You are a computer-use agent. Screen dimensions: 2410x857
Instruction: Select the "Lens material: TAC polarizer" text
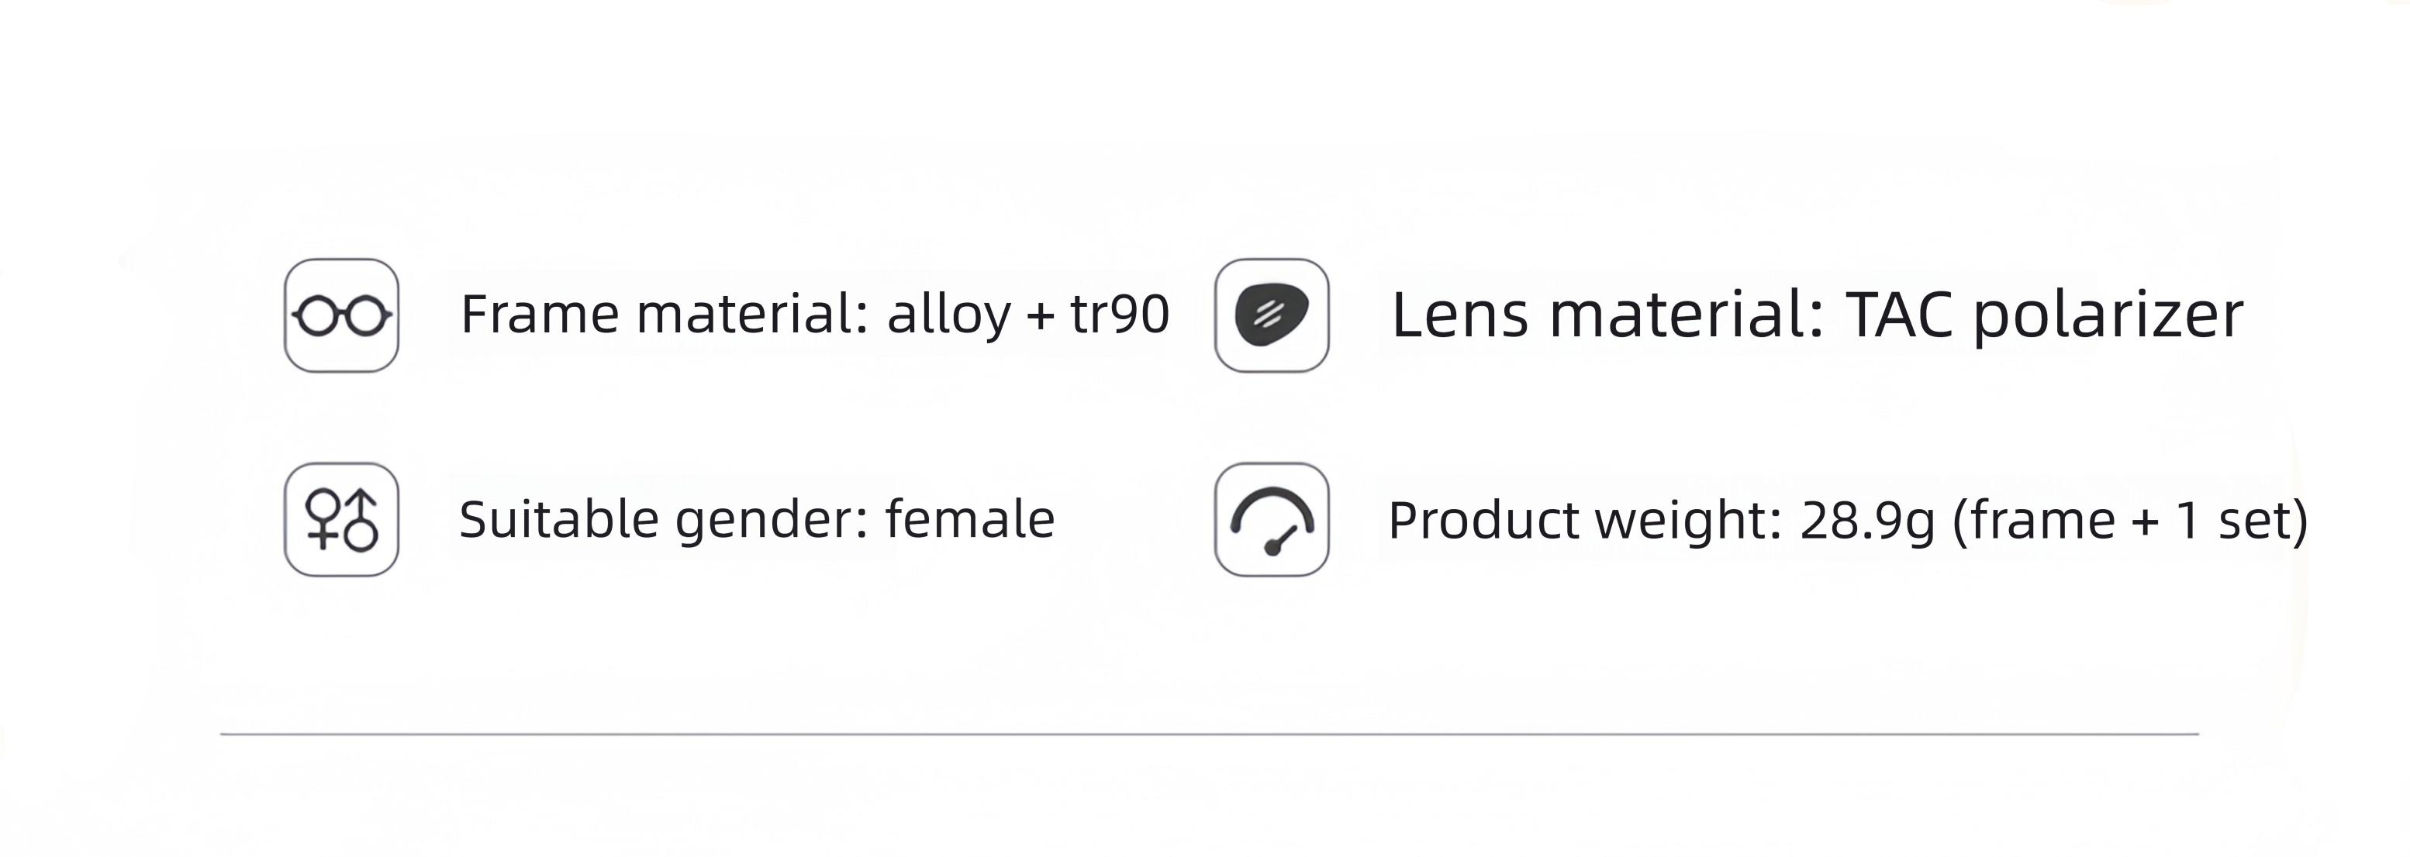(x=1817, y=315)
